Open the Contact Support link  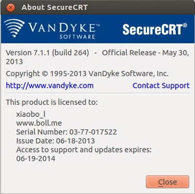[161, 86]
